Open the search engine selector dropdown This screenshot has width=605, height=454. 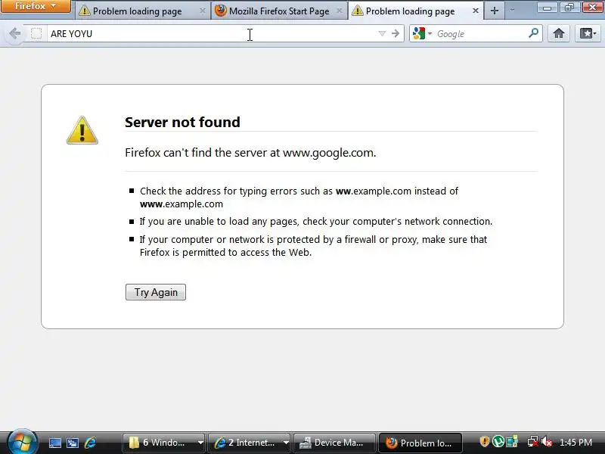pos(422,33)
